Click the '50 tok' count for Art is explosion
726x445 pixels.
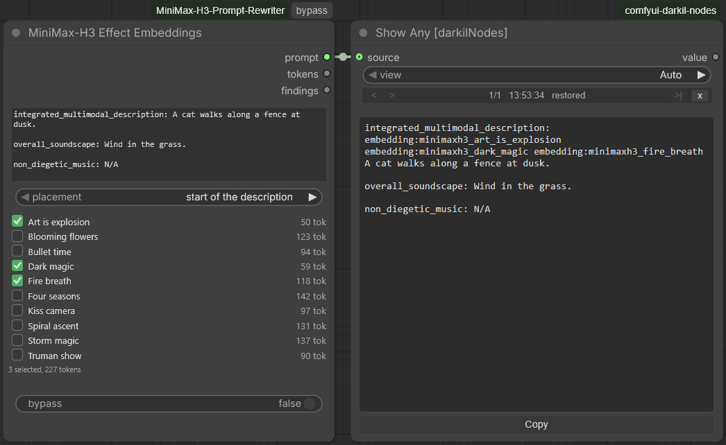coord(314,222)
